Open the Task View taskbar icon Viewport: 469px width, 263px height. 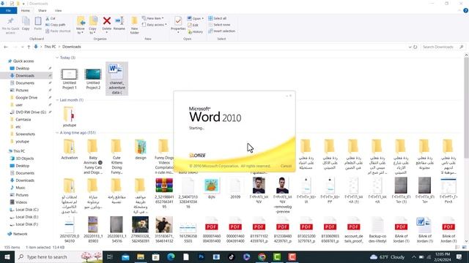110,256
